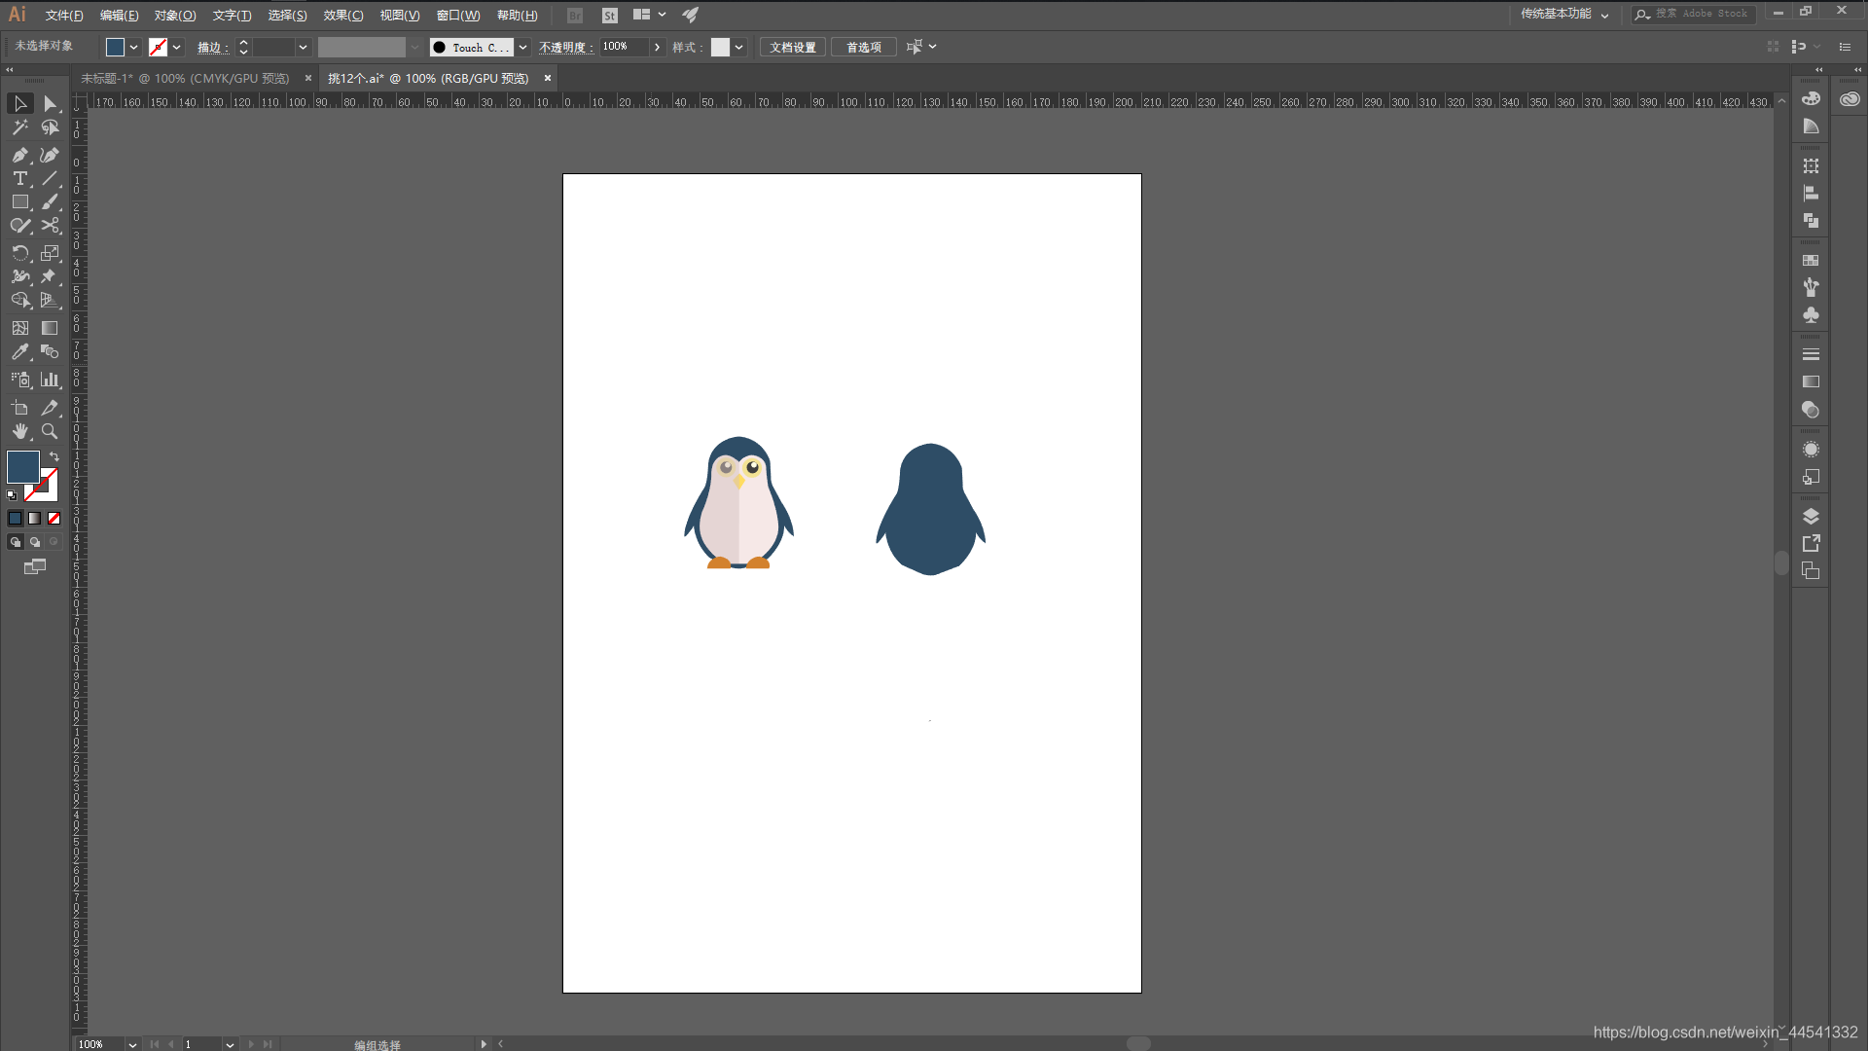Image resolution: width=1868 pixels, height=1051 pixels.
Task: Swap fill and stroke colors
Action: click(54, 456)
